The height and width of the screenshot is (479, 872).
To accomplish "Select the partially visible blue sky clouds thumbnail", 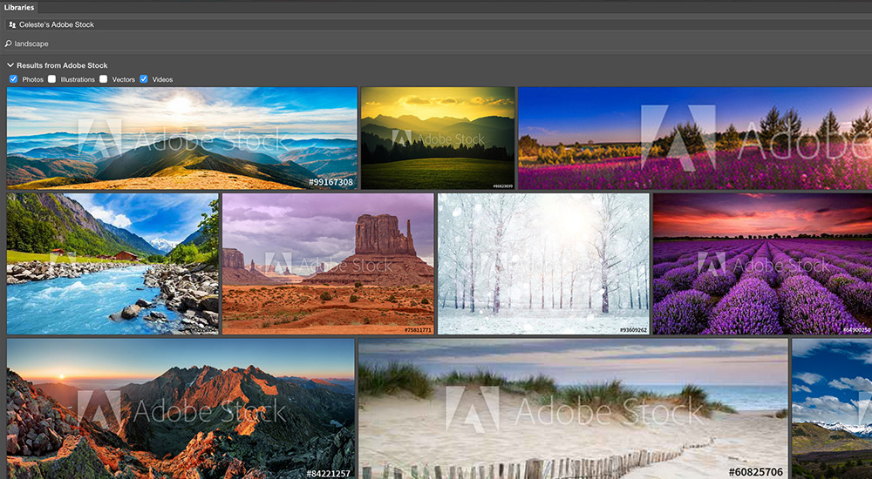I will point(832,409).
